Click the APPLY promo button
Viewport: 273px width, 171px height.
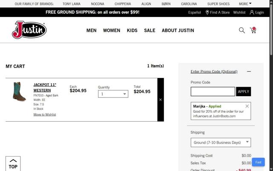click(x=244, y=91)
